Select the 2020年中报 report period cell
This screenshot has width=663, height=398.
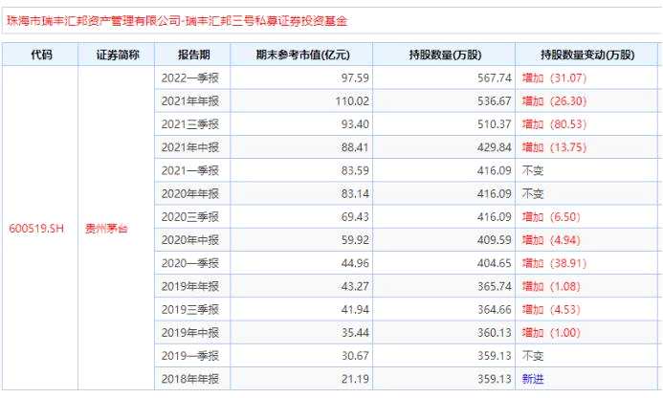193,240
